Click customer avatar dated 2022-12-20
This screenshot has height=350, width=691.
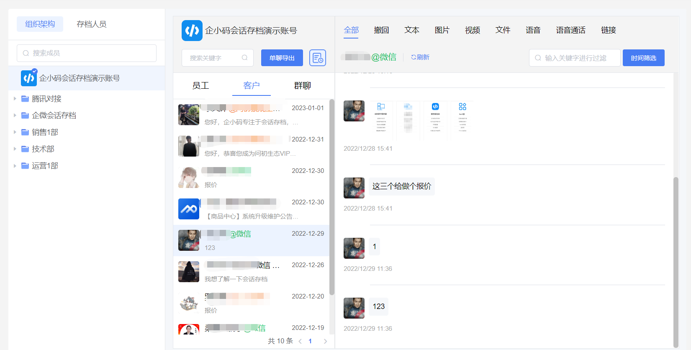(x=189, y=303)
